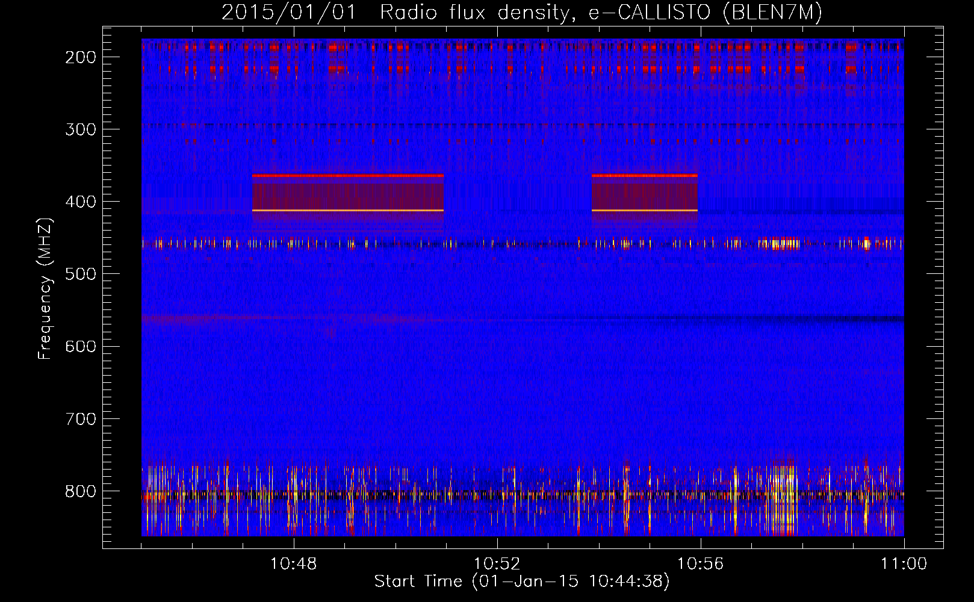Screen dimensions: 974x602
Task: Click the plot title mentioning e-CALLISTO (BLEN7M)
Action: click(522, 13)
